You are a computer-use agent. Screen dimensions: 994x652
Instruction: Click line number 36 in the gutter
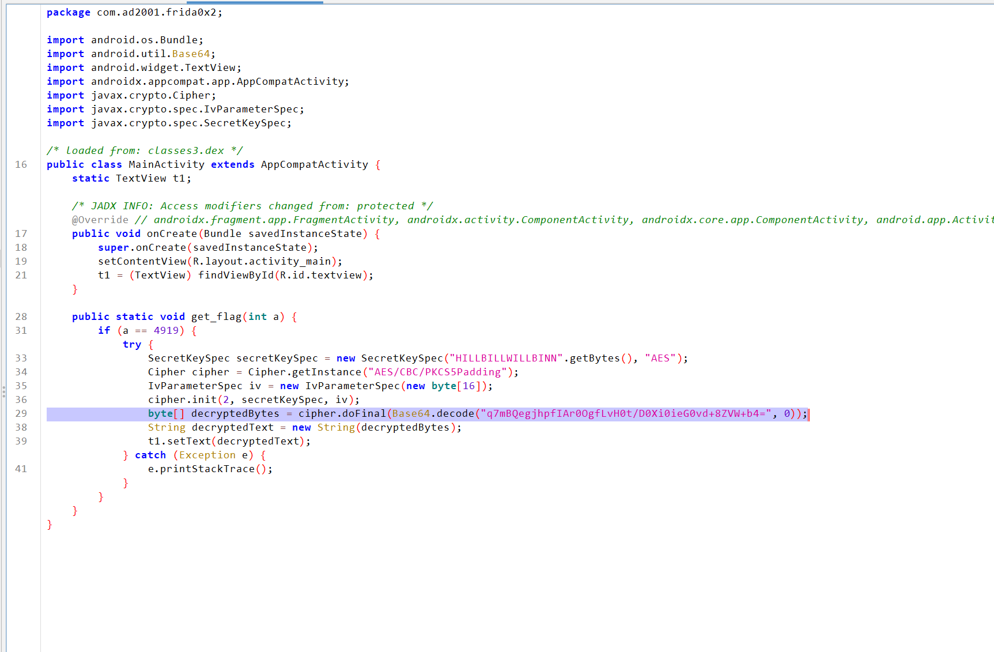point(21,400)
